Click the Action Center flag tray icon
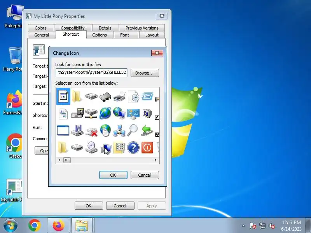Screen dimensions: 311x233 (253, 226)
